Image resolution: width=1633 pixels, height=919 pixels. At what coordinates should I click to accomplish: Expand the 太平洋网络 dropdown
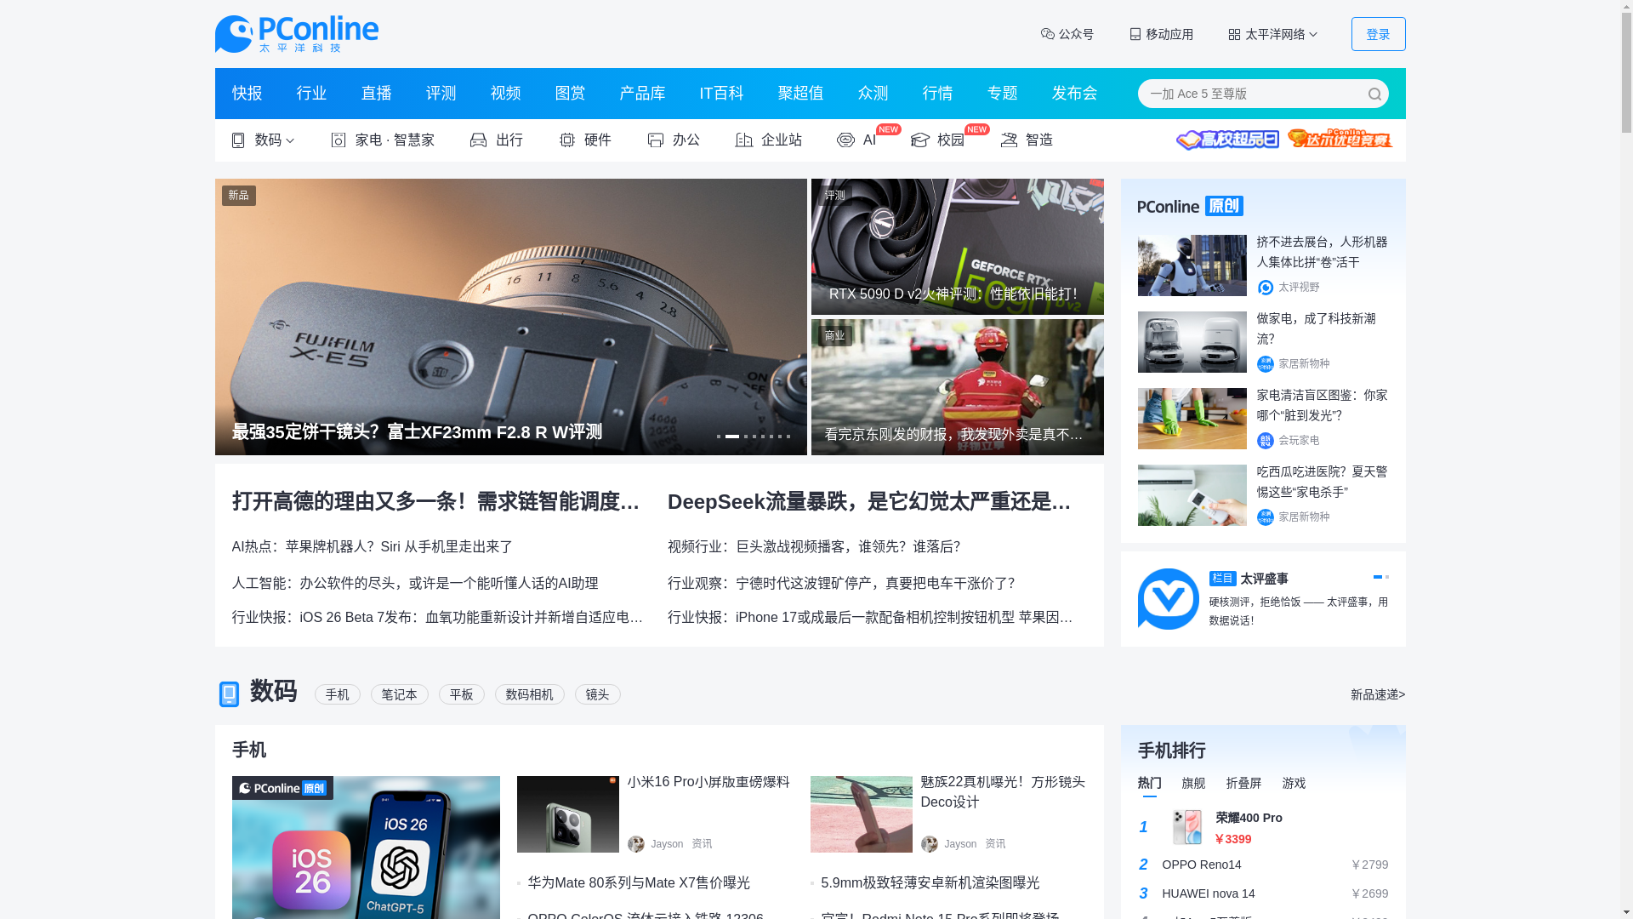[x=1273, y=34]
